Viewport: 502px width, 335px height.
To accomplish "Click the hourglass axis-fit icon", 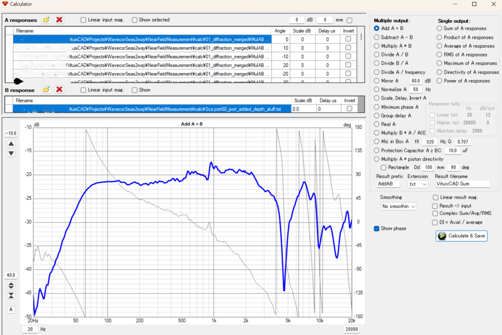I will (11, 295).
